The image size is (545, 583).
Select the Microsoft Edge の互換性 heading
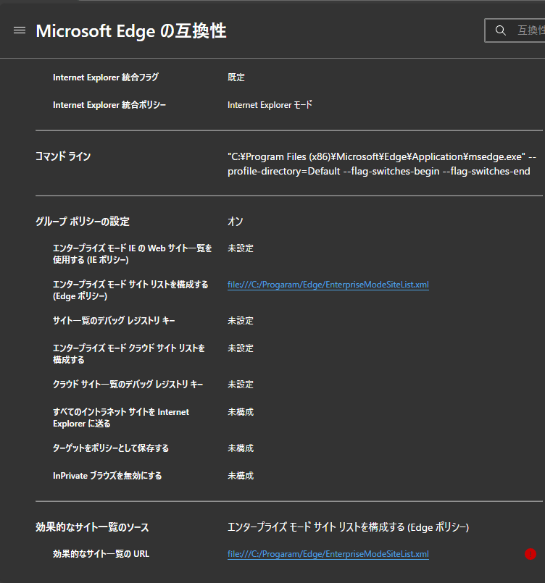pos(131,31)
